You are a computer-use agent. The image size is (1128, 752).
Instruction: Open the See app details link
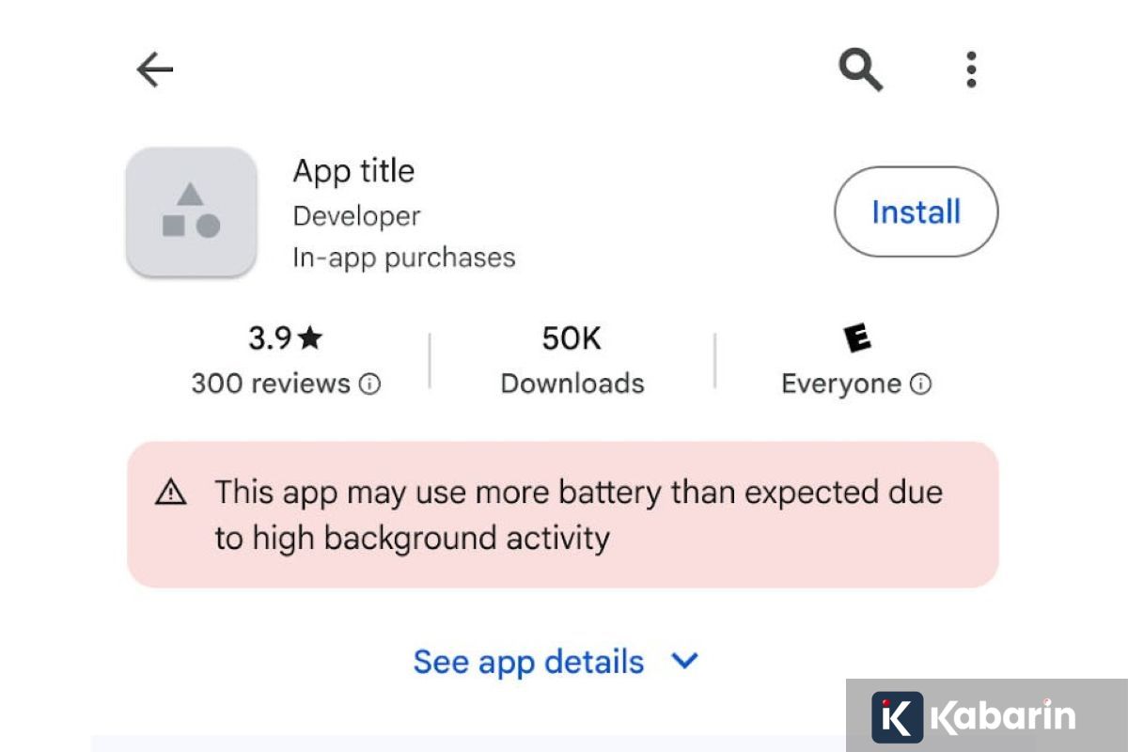point(528,662)
